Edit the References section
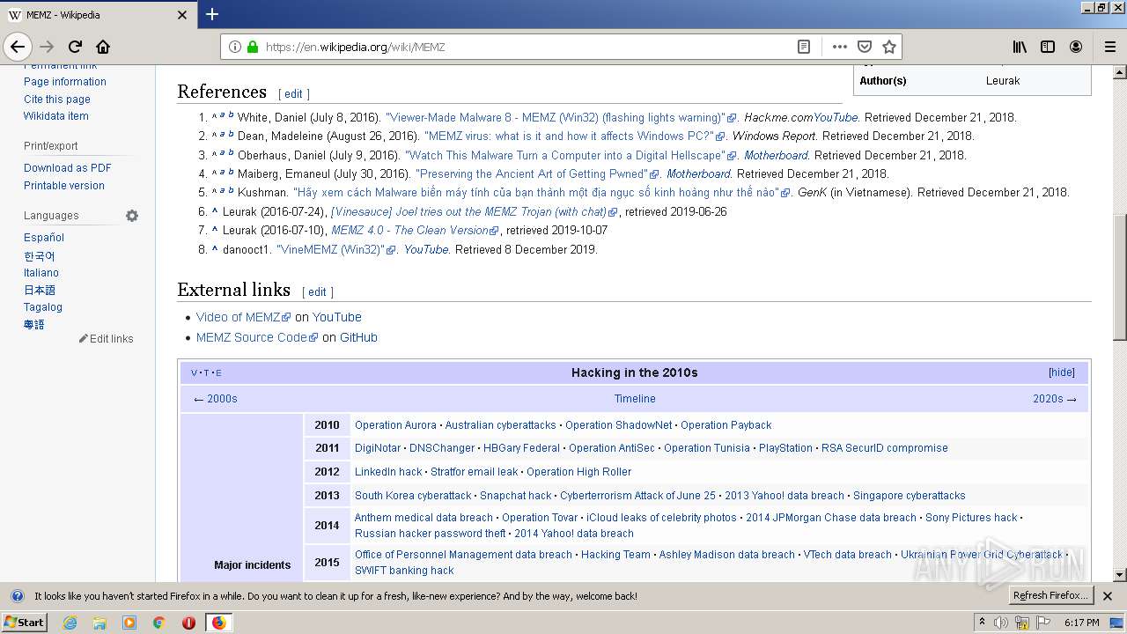This screenshot has height=634, width=1127. [x=293, y=94]
